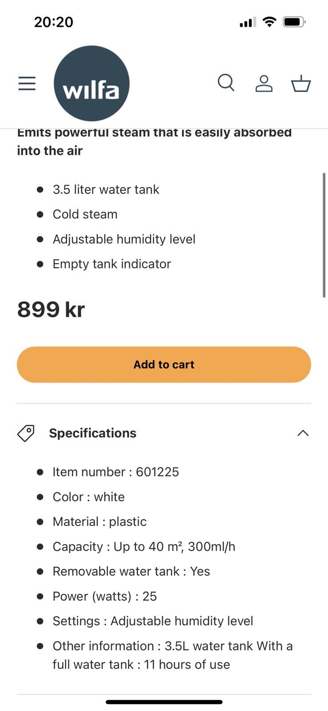This screenshot has height=711, width=328.
Task: Select the Item number 601225 text
Action: pyautogui.click(x=115, y=472)
